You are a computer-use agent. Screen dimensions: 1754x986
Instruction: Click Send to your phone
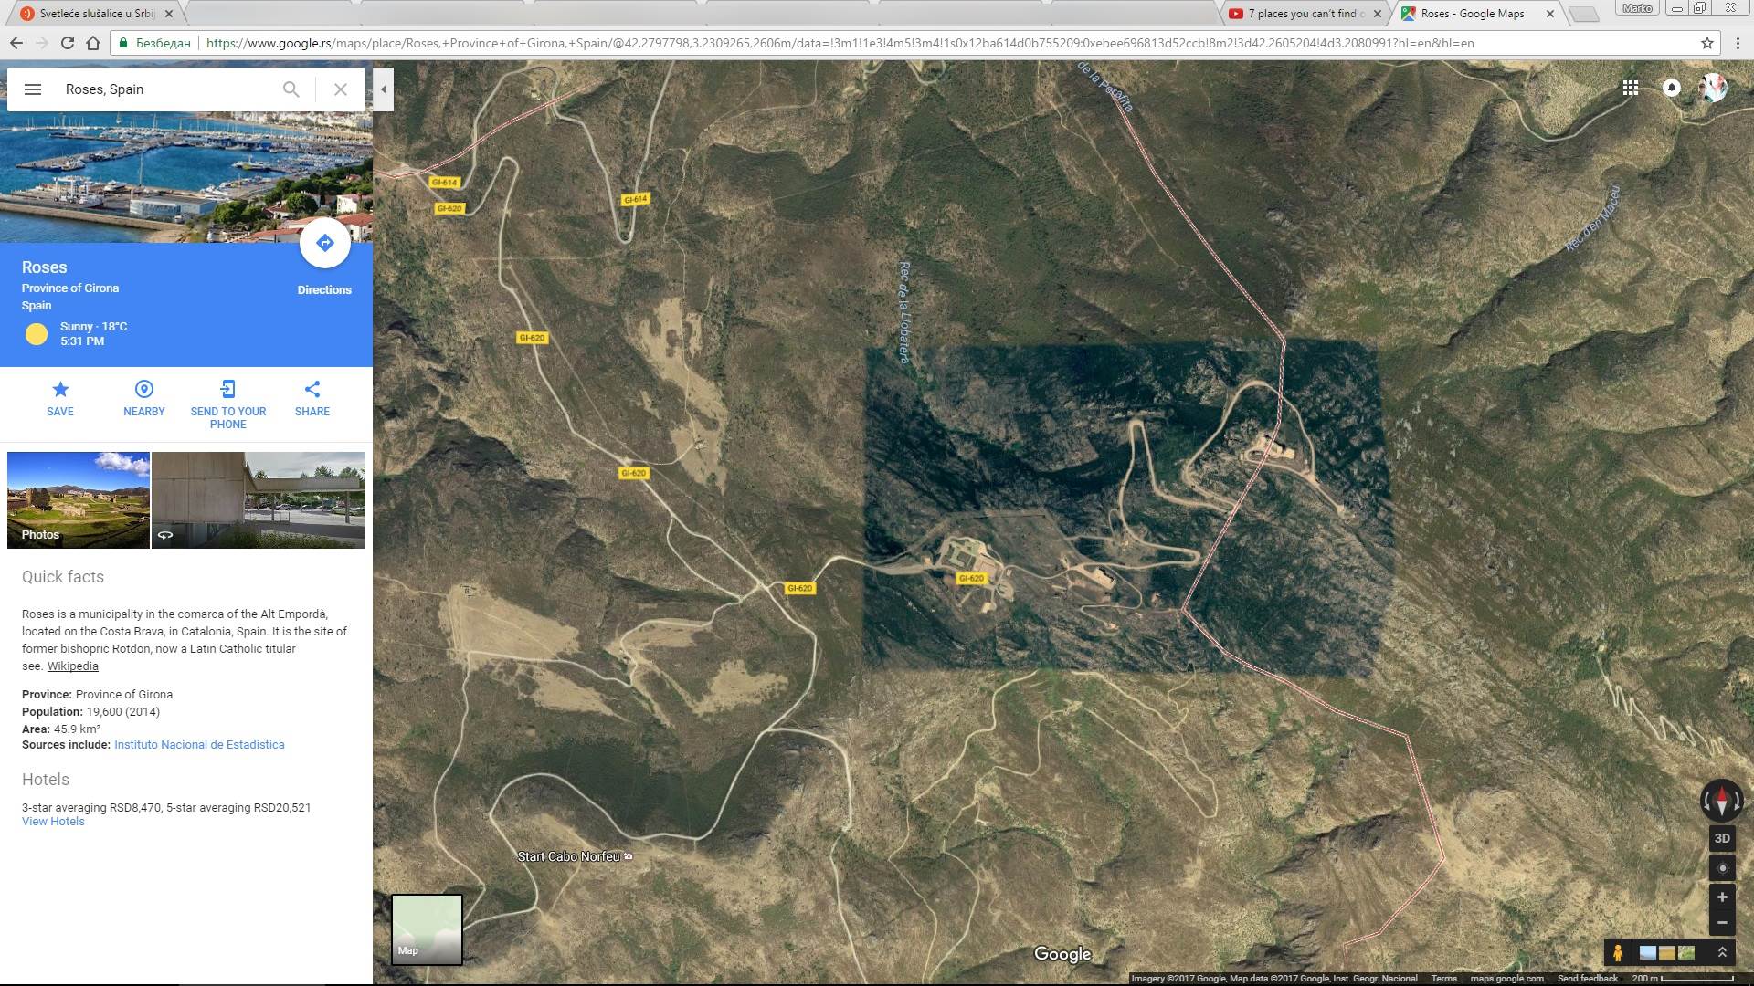coord(227,390)
